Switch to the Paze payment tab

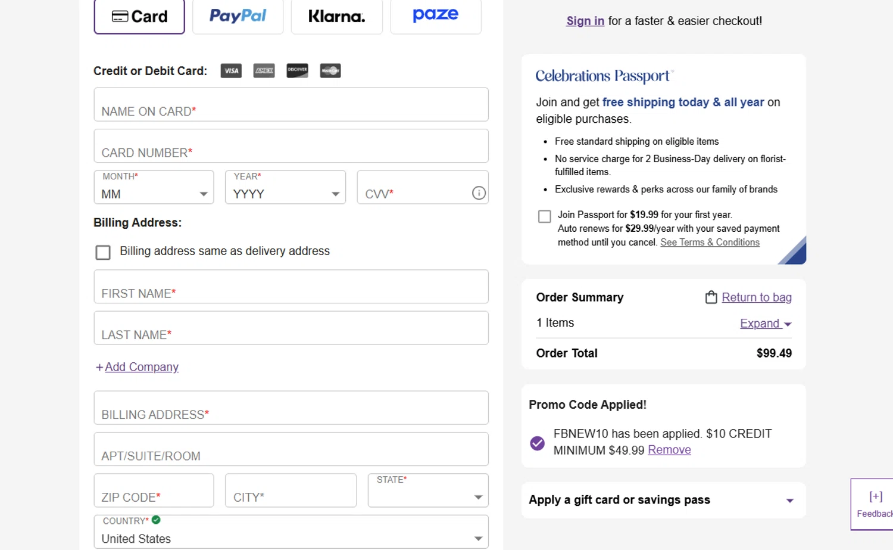[x=435, y=16]
